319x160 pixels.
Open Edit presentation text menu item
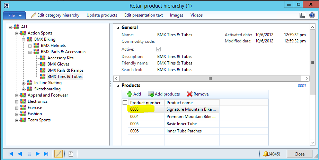pyautogui.click(x=143, y=15)
